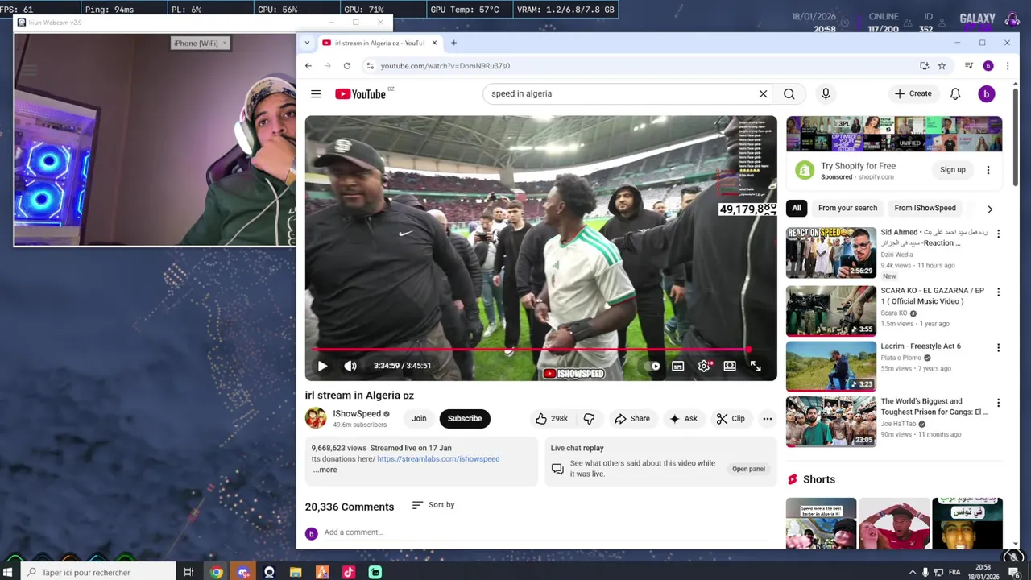The height and width of the screenshot is (580, 1031).
Task: Close the 'irl stream in Algeria' tab
Action: pyautogui.click(x=435, y=43)
